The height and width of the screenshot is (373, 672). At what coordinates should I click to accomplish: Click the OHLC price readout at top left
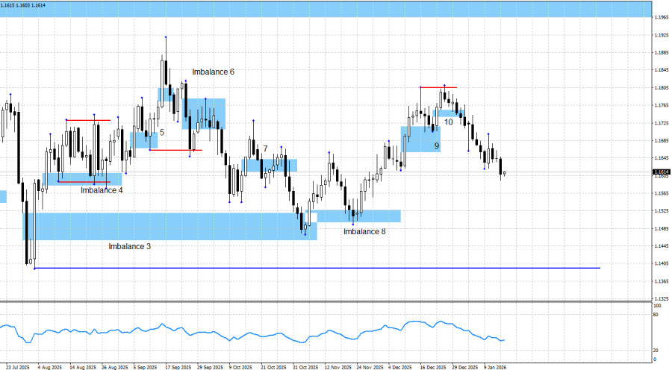click(x=22, y=4)
